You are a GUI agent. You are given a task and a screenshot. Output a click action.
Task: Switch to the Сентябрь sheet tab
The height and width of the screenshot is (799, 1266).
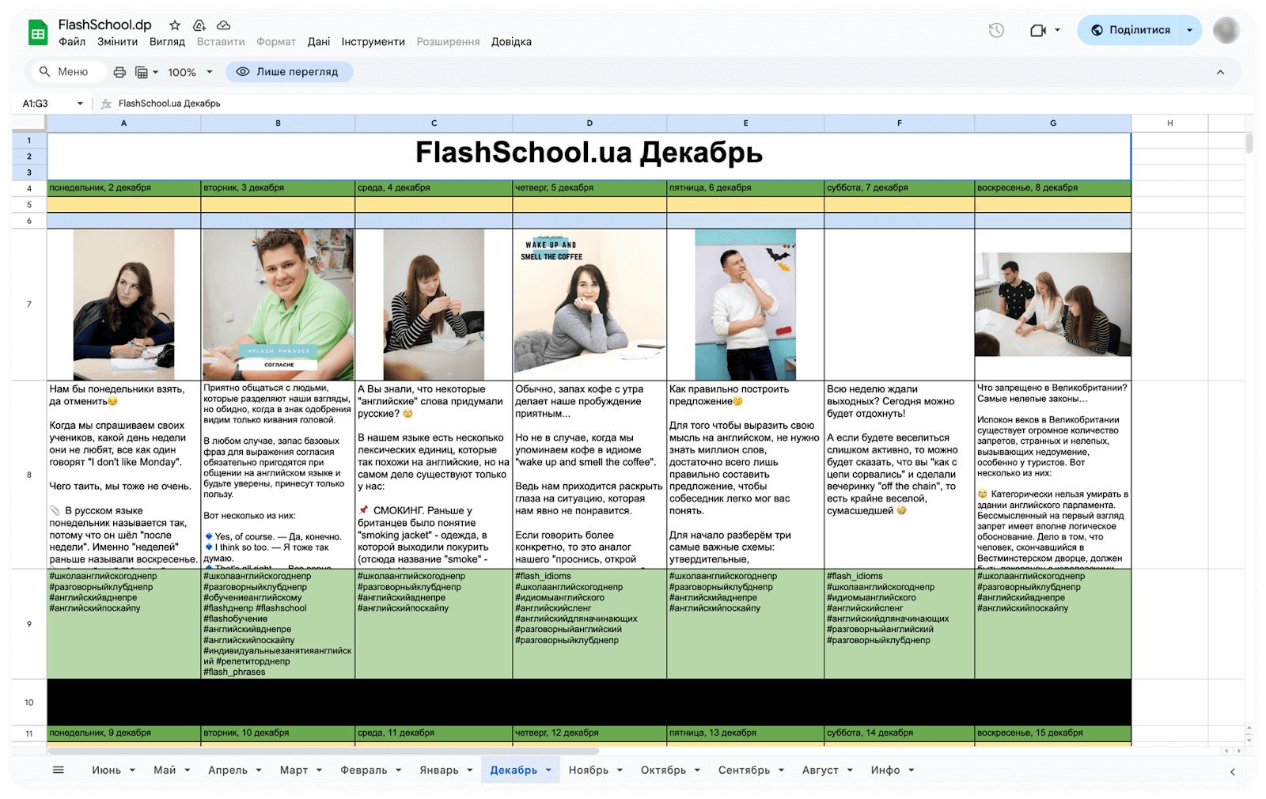(x=744, y=770)
